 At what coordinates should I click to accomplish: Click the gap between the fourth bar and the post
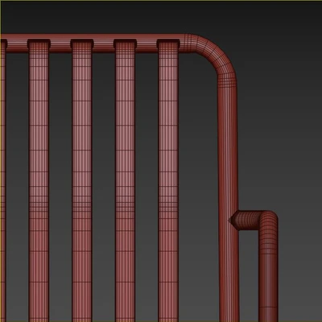click(198, 188)
